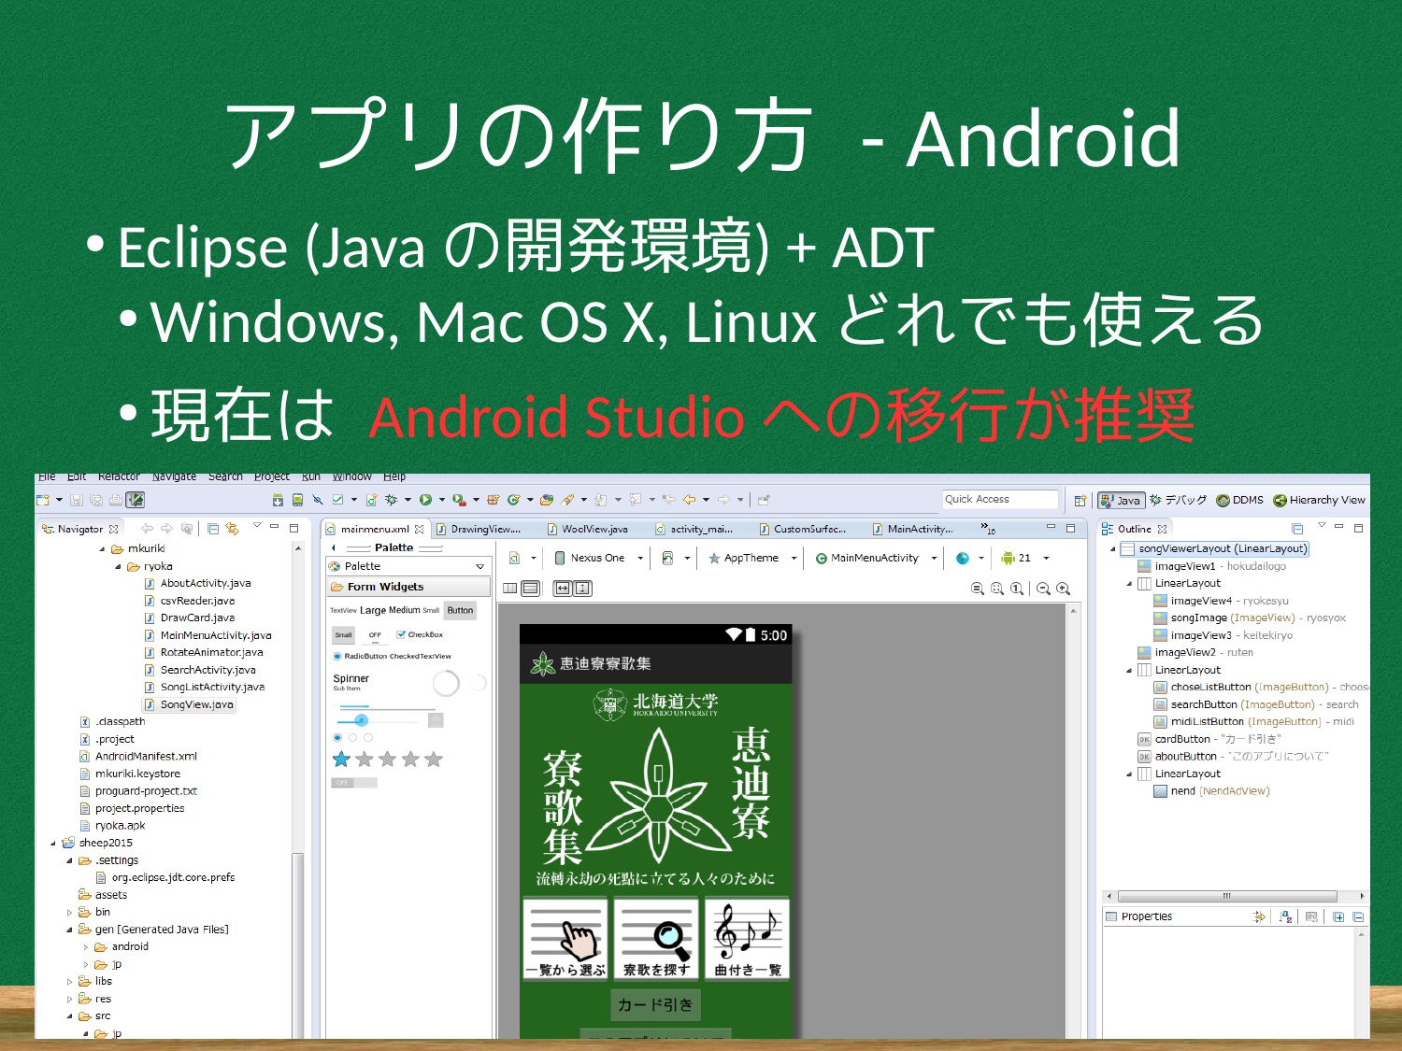This screenshot has width=1402, height=1051.
Task: Click the Outline collapse all icon
Action: (1296, 529)
